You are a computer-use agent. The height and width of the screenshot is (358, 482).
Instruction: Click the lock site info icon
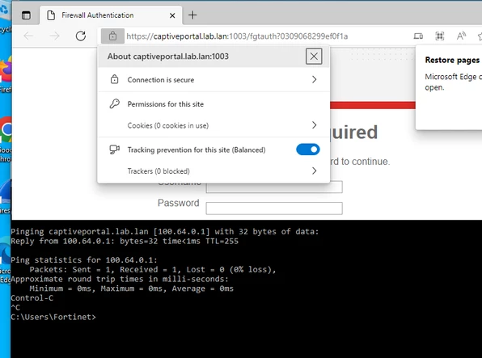tap(112, 36)
